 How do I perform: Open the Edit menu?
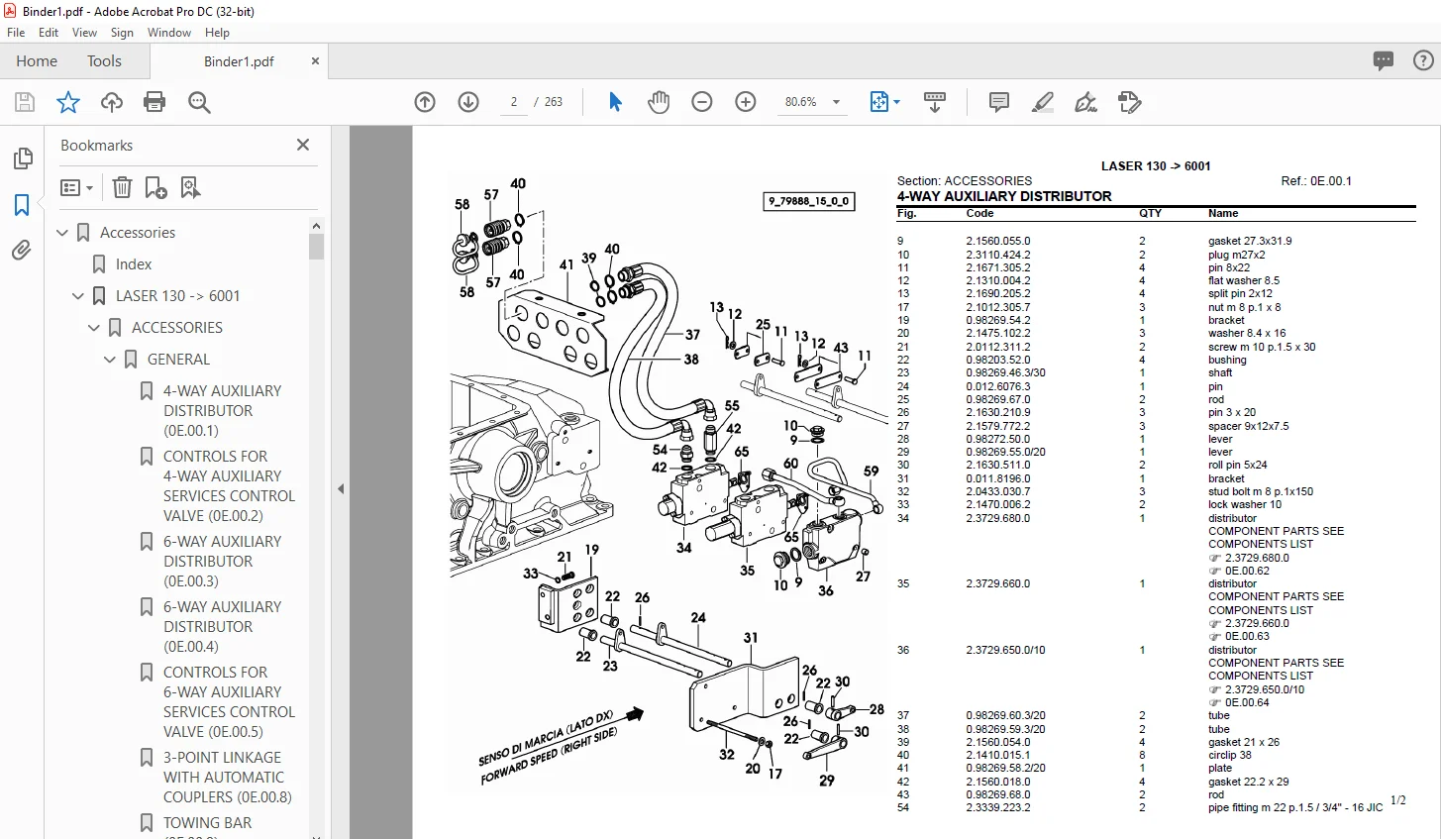pos(49,33)
